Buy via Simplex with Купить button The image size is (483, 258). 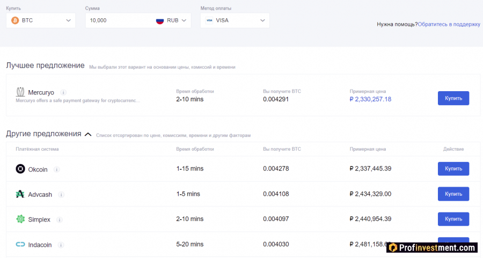coord(453,219)
